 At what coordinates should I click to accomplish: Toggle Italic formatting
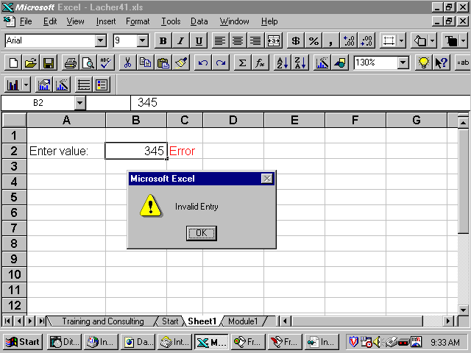tap(181, 40)
